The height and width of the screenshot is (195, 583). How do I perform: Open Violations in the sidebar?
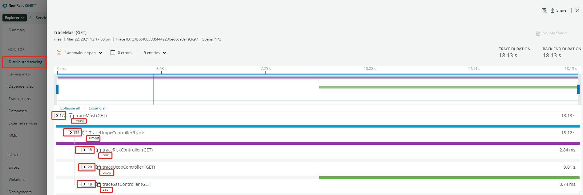point(17,180)
